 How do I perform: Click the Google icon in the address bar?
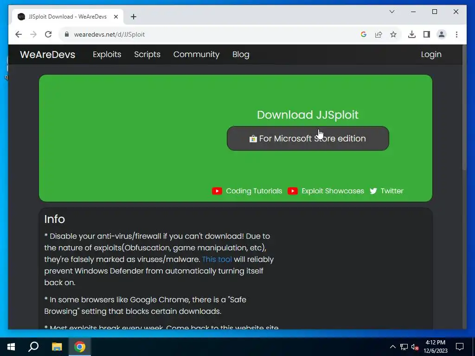pos(364,34)
